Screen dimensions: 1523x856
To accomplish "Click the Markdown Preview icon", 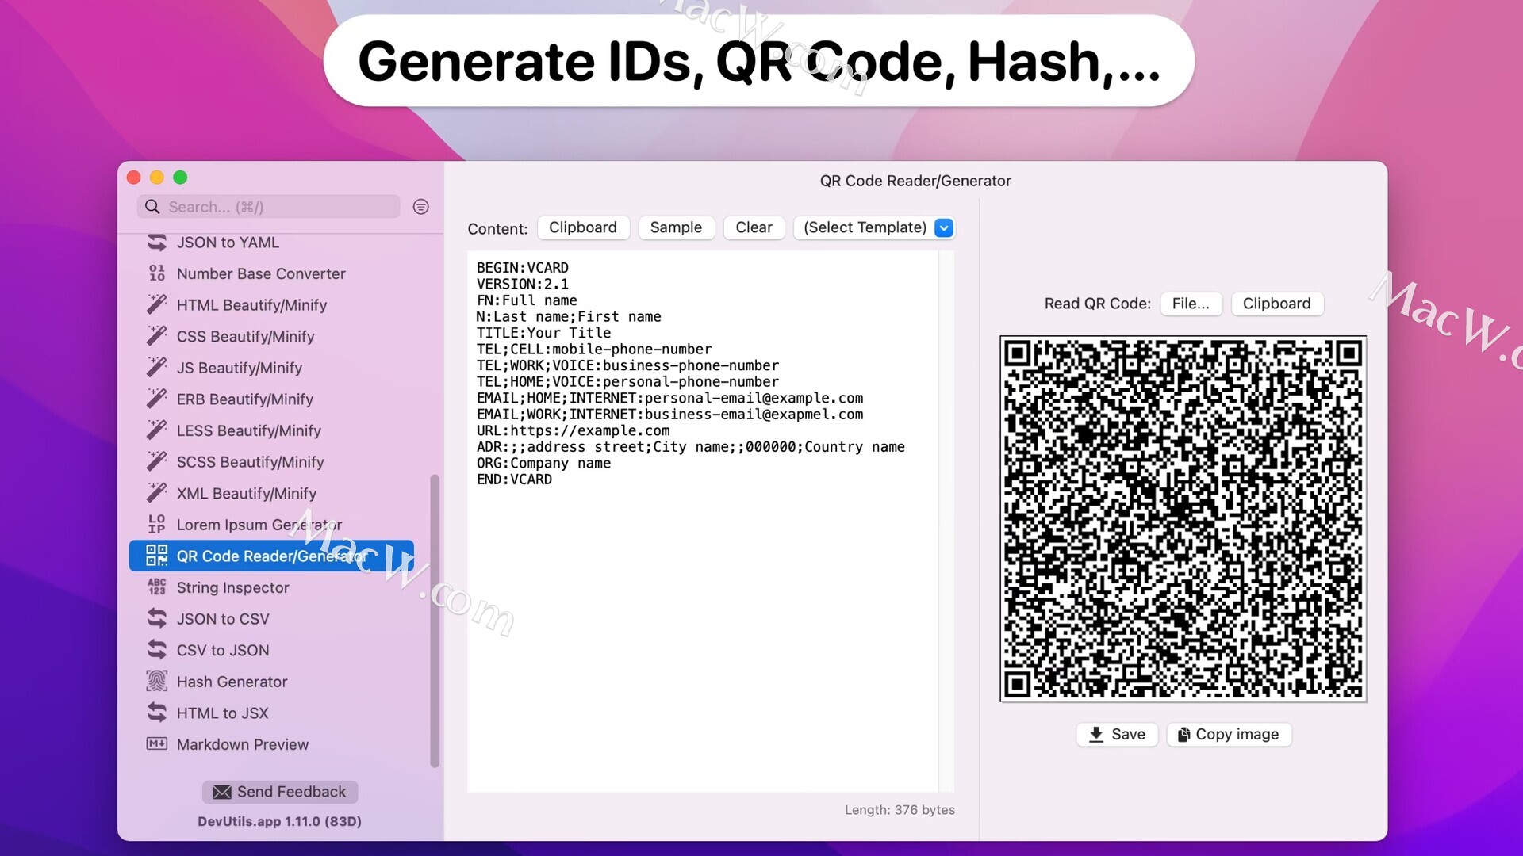I will pyautogui.click(x=157, y=744).
